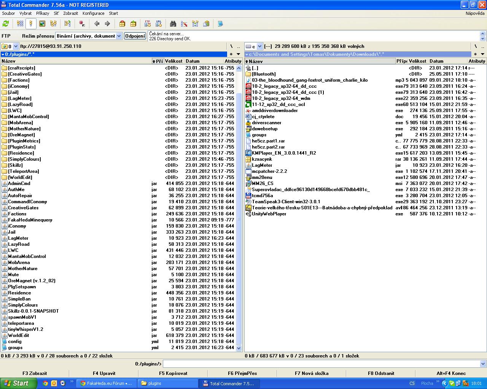Click the red asterisk toolbar icon
The width and height of the screenshot is (487, 389).
coord(82,24)
